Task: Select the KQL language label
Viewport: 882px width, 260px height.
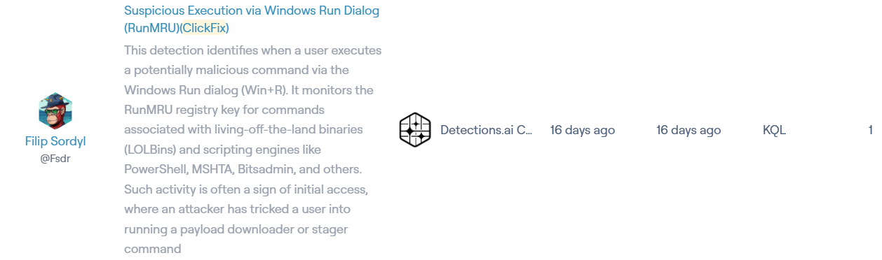Action: point(774,130)
